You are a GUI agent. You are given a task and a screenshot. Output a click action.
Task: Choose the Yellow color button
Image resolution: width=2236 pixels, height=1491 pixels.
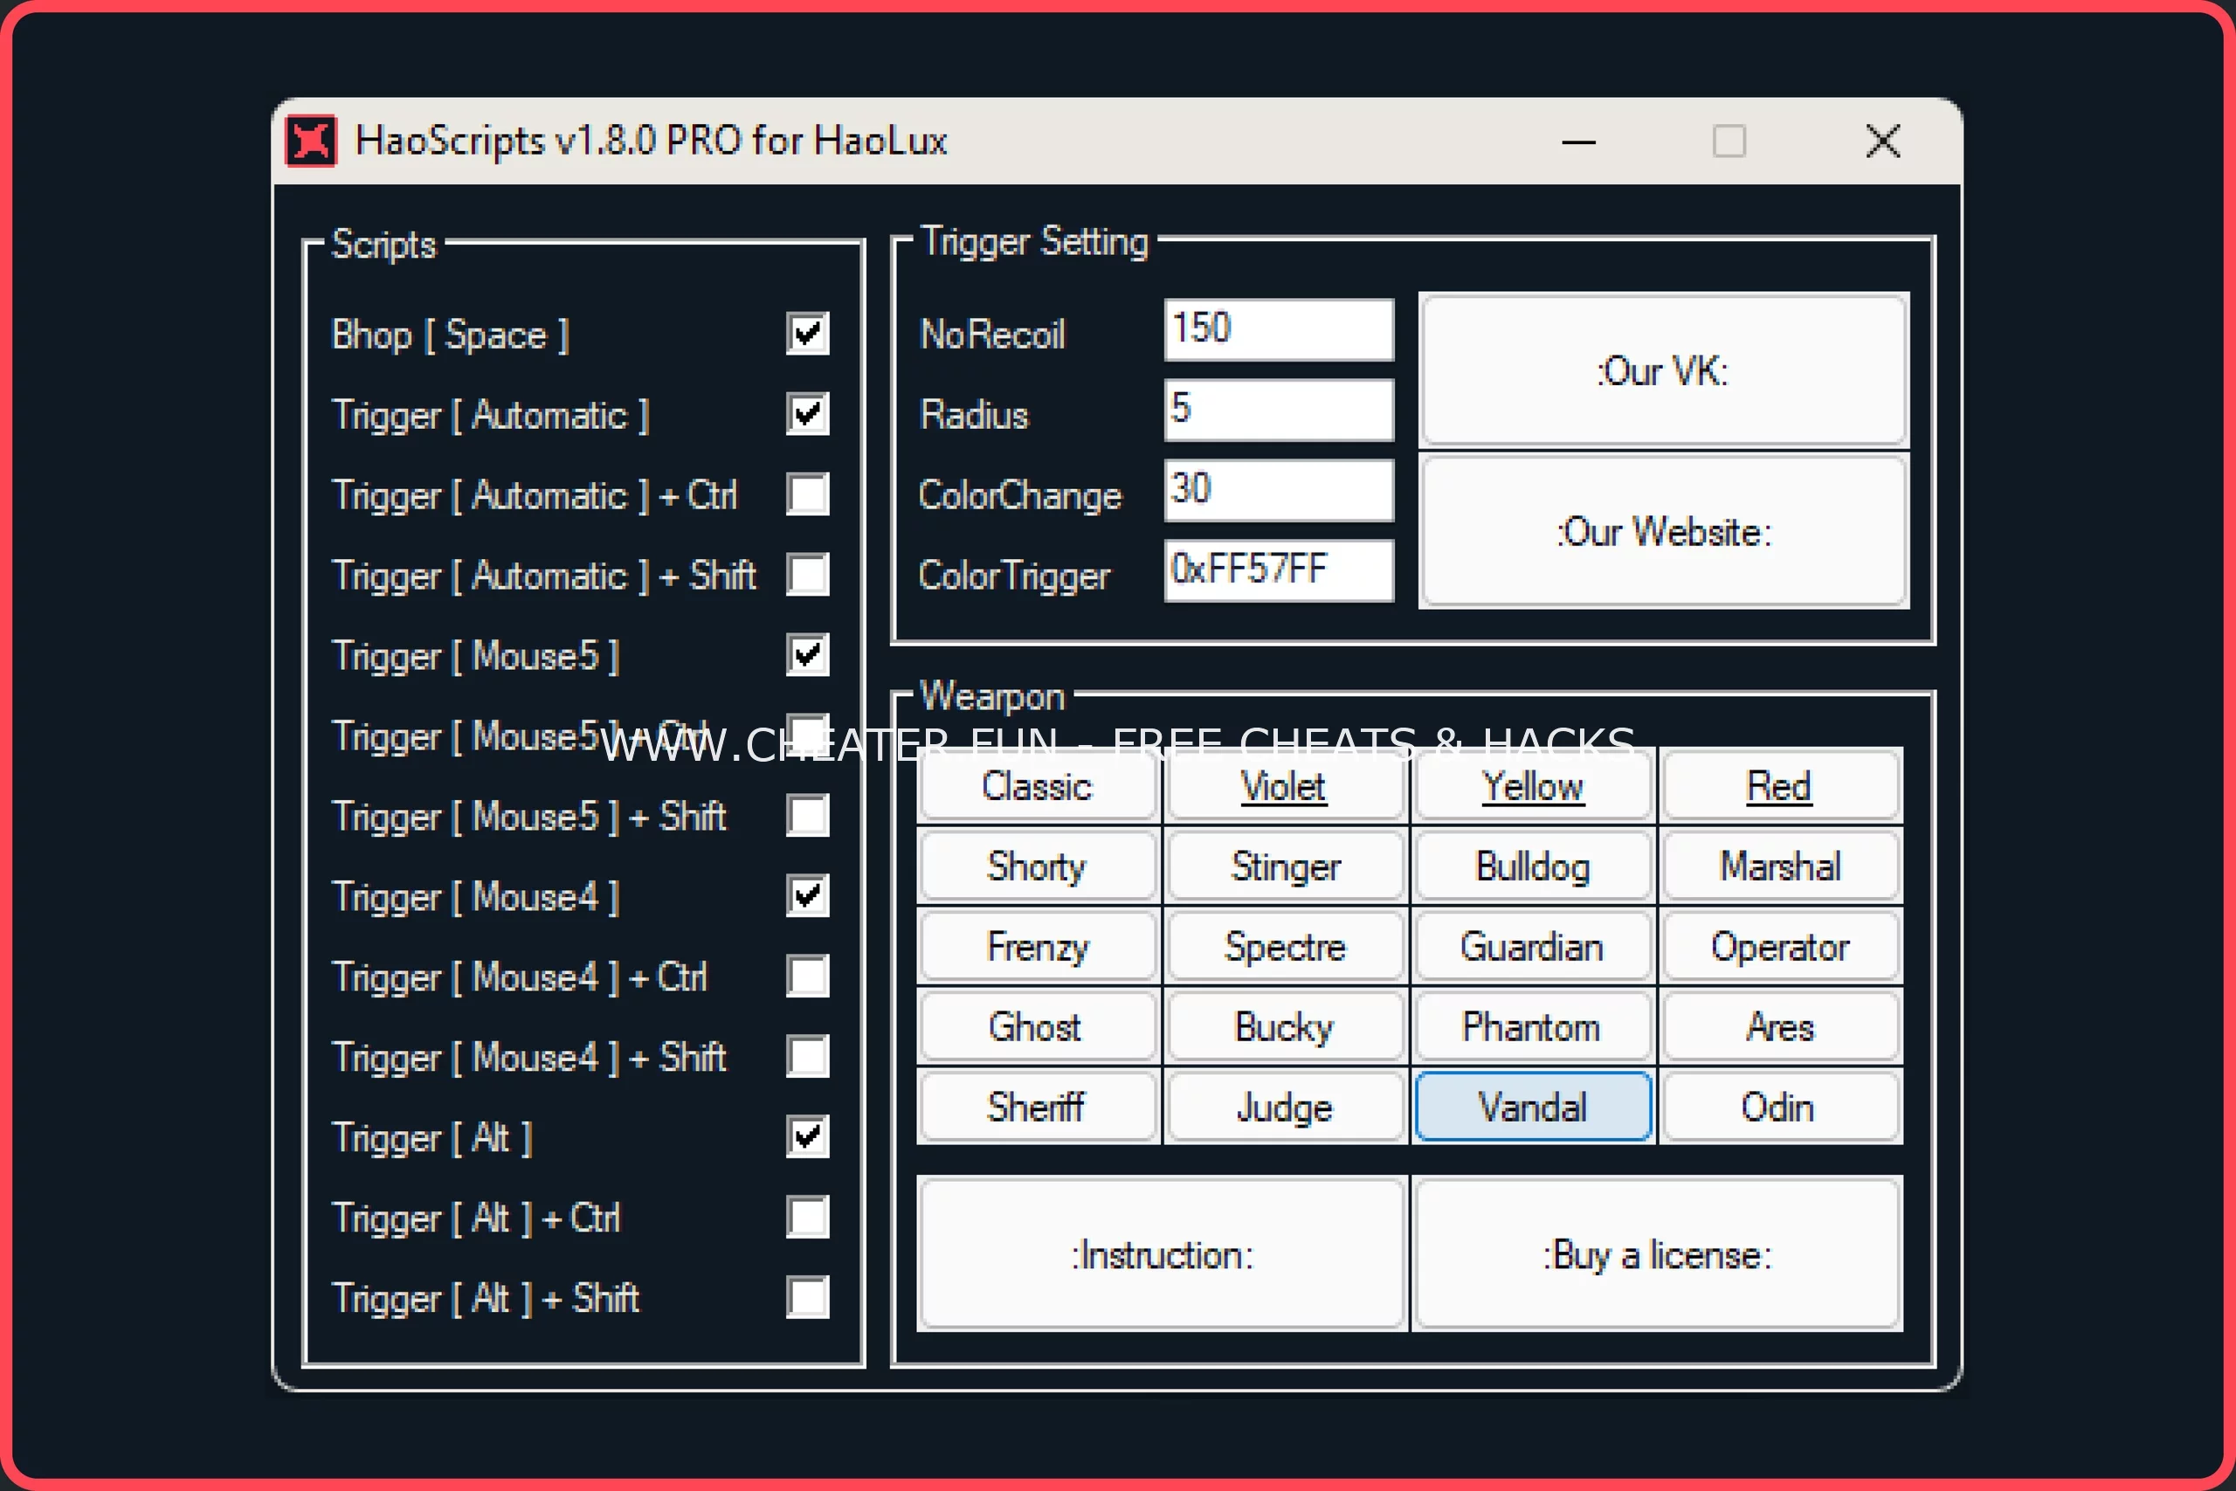[x=1533, y=785]
